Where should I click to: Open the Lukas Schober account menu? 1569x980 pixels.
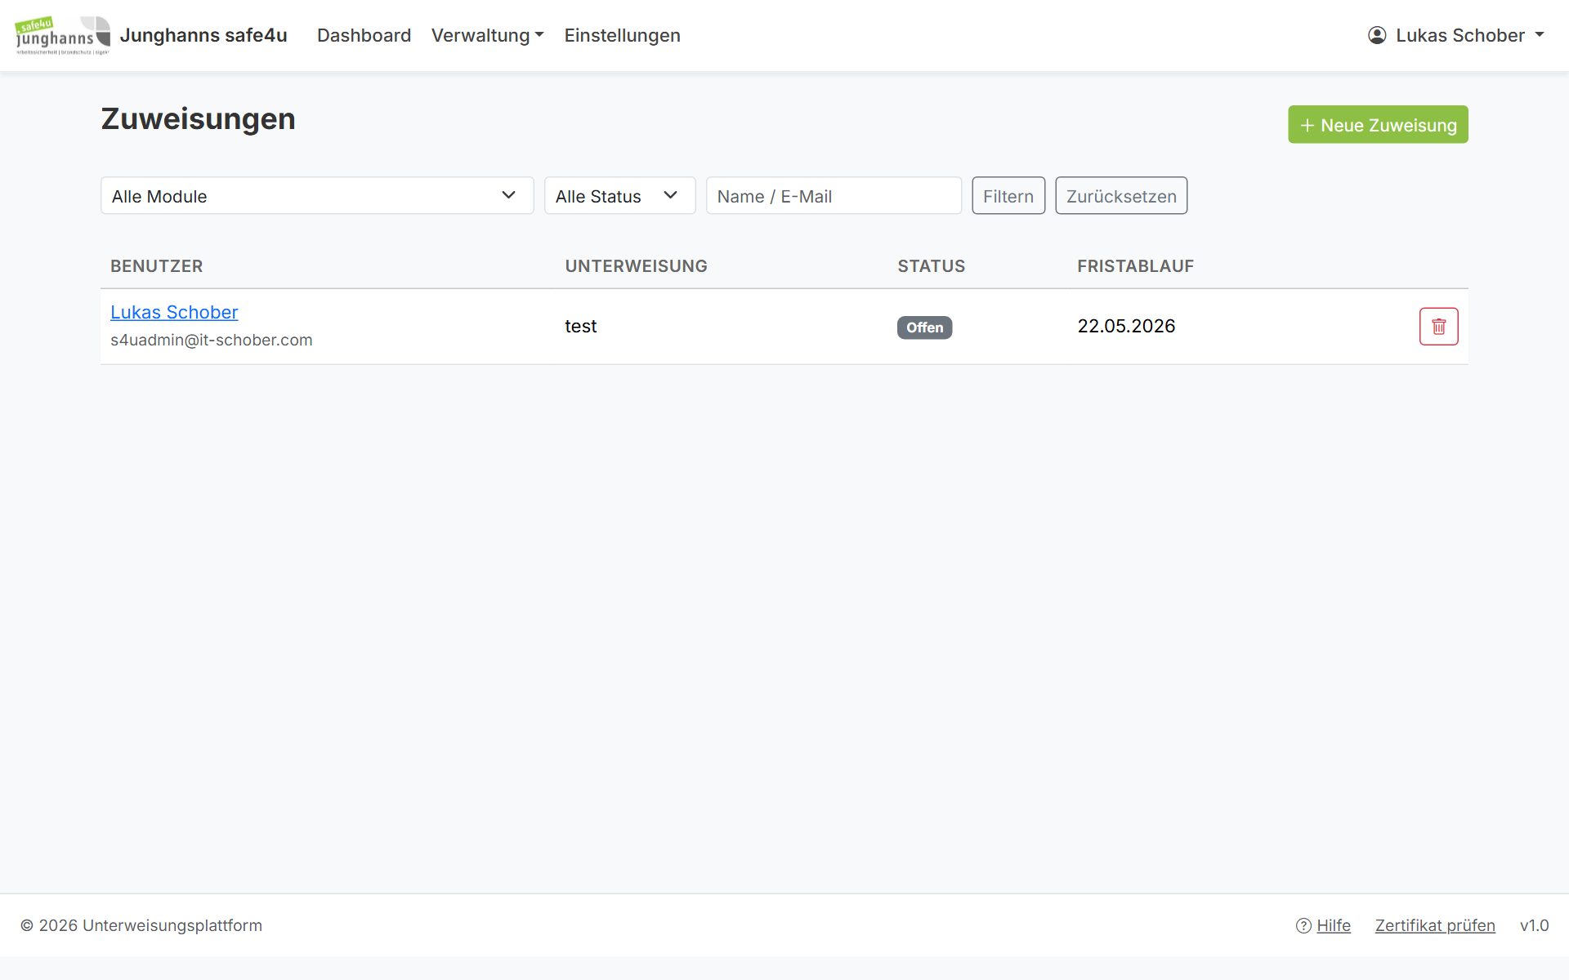1456,35
